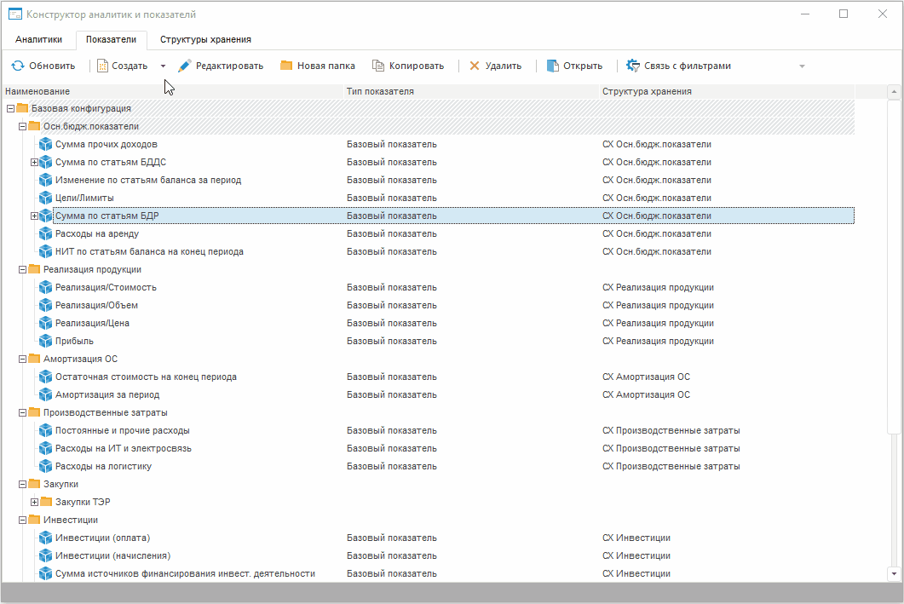This screenshot has width=904, height=604.
Task: Click the Open (Открыть) toolbar icon
Action: coord(553,66)
